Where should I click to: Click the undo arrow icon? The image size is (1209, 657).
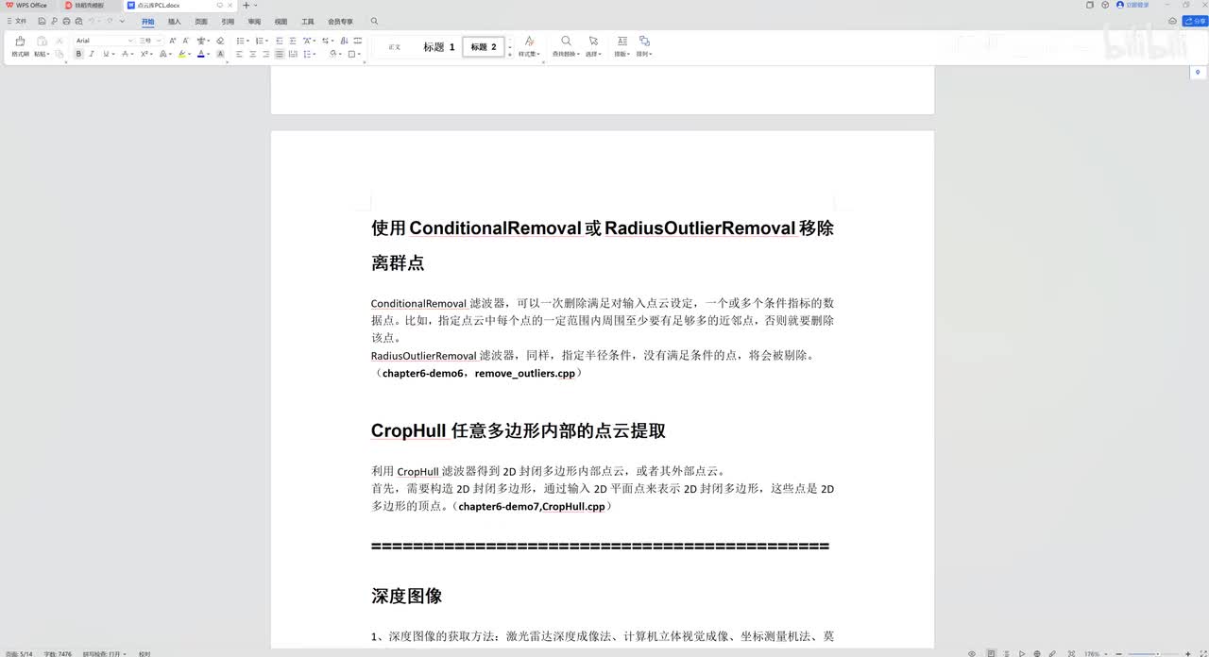[x=92, y=21]
